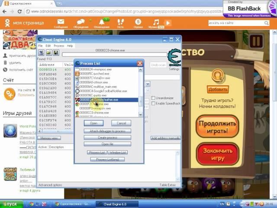Open the guests footprints icon

click(120, 22)
